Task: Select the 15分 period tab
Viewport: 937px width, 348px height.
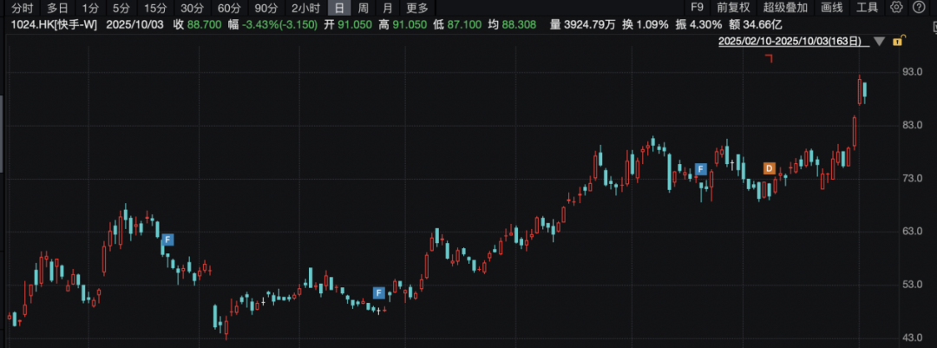Action: (x=154, y=8)
